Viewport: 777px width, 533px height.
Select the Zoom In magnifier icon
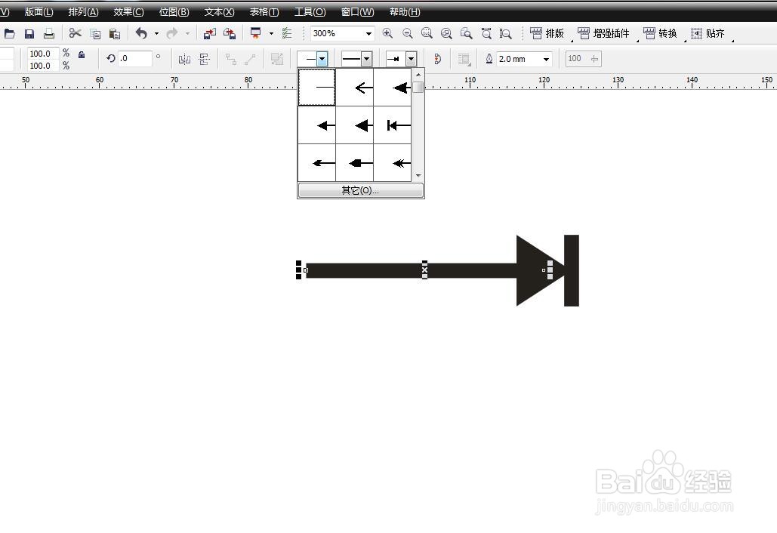(387, 33)
